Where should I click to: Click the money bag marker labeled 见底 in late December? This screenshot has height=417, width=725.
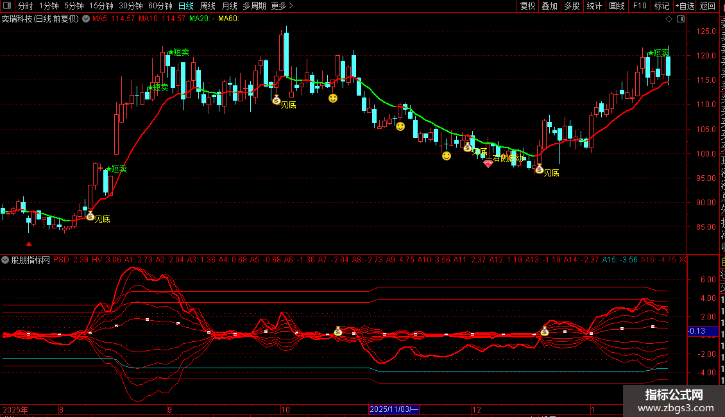[x=539, y=169]
